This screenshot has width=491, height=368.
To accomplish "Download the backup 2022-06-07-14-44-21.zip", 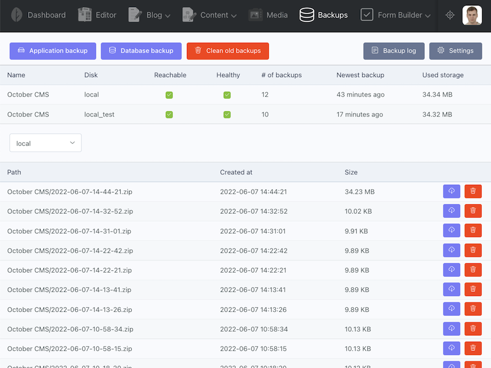I will click(451, 191).
